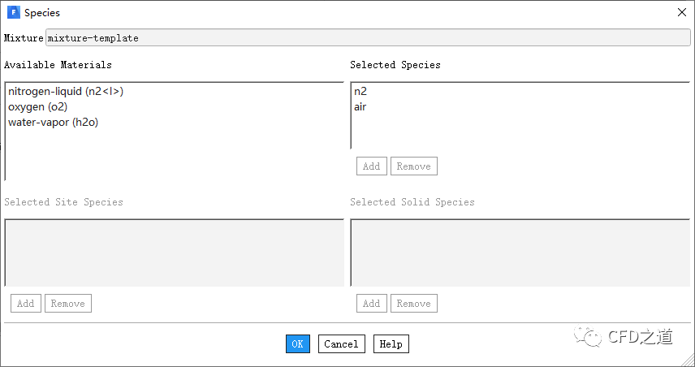Screen dimensions: 695x367
Task: Cancel the Species dialog
Action: click(341, 344)
